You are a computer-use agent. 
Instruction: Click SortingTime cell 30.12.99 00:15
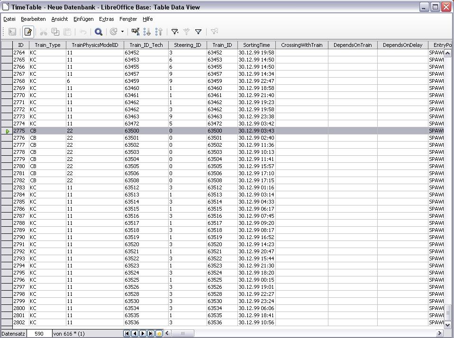(256, 280)
